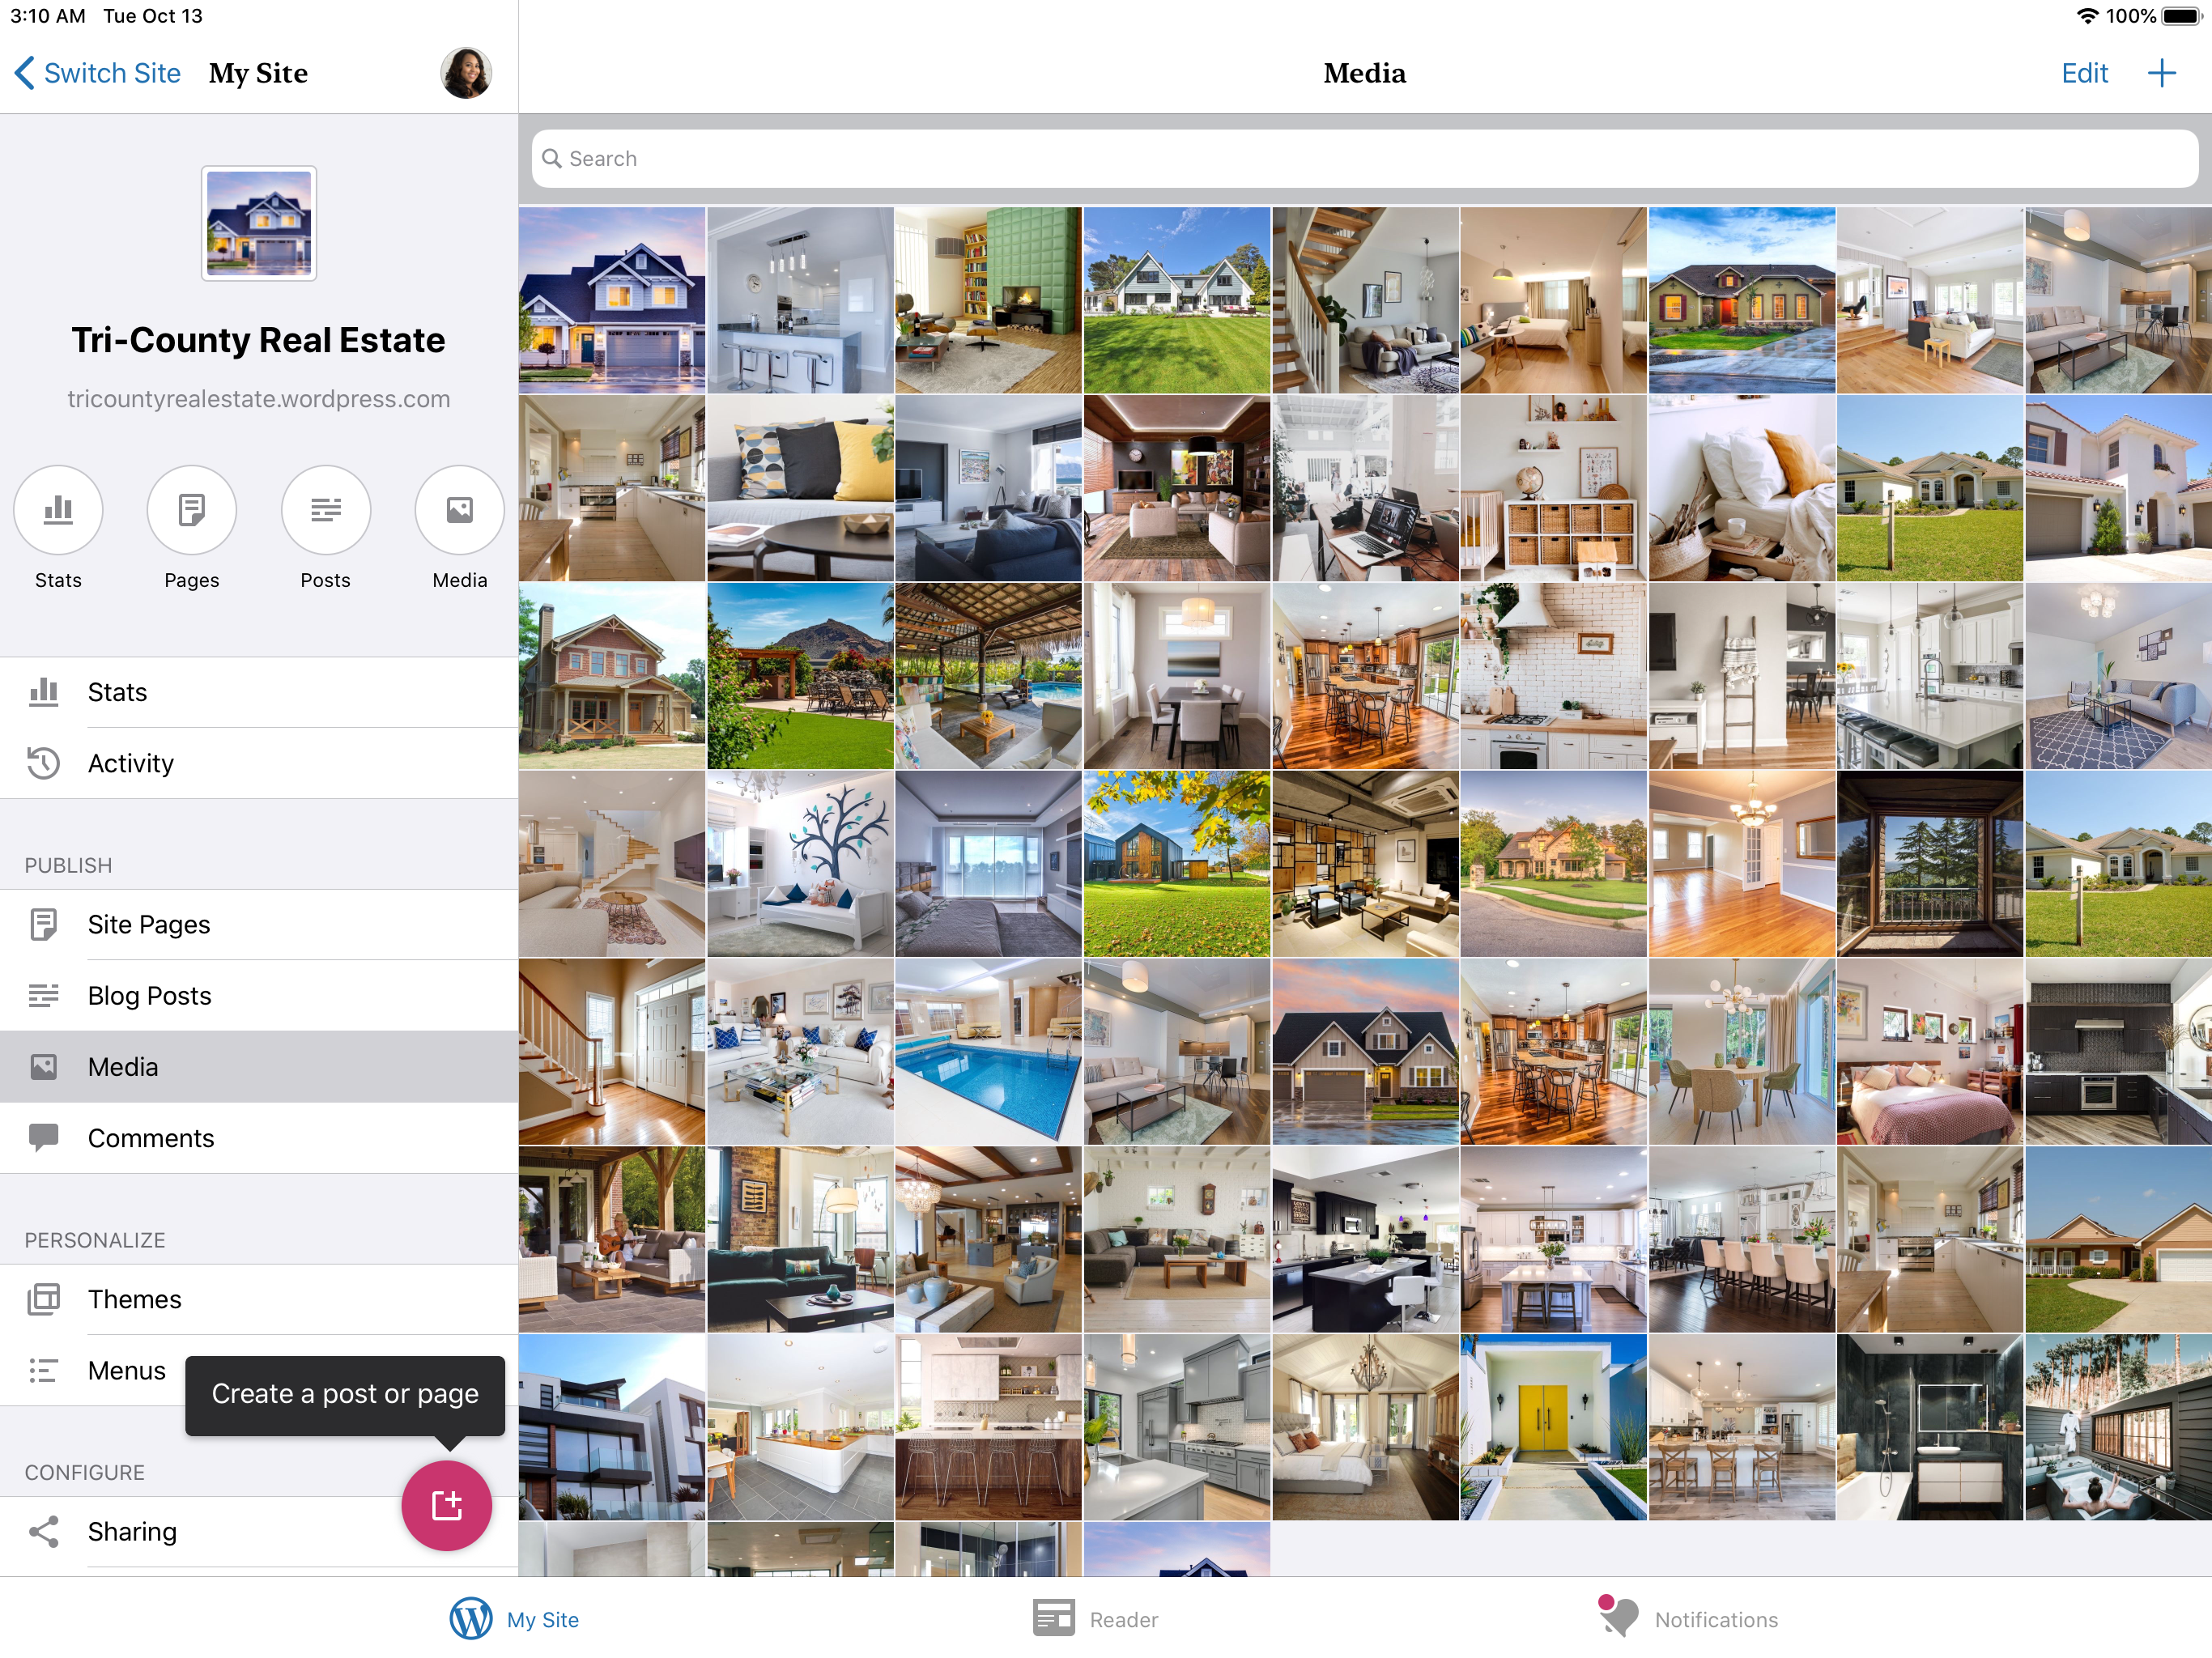Click the Sharing icon under Configure
This screenshot has width=2212, height=1658.
pos(43,1531)
